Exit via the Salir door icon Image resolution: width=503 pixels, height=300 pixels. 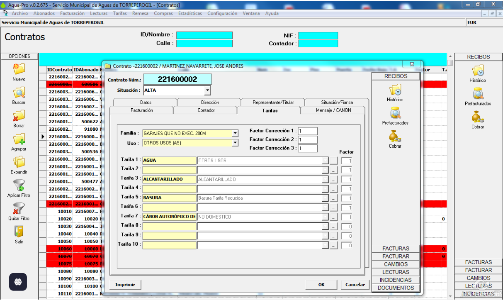tap(19, 232)
